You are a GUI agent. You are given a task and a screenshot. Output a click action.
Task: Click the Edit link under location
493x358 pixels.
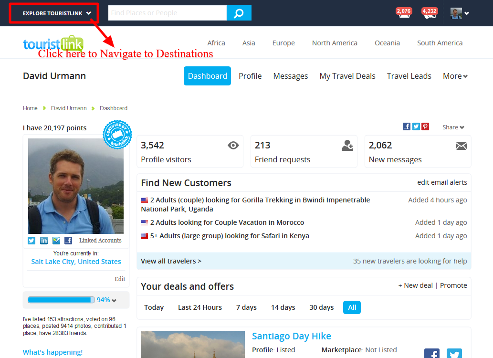tap(120, 279)
